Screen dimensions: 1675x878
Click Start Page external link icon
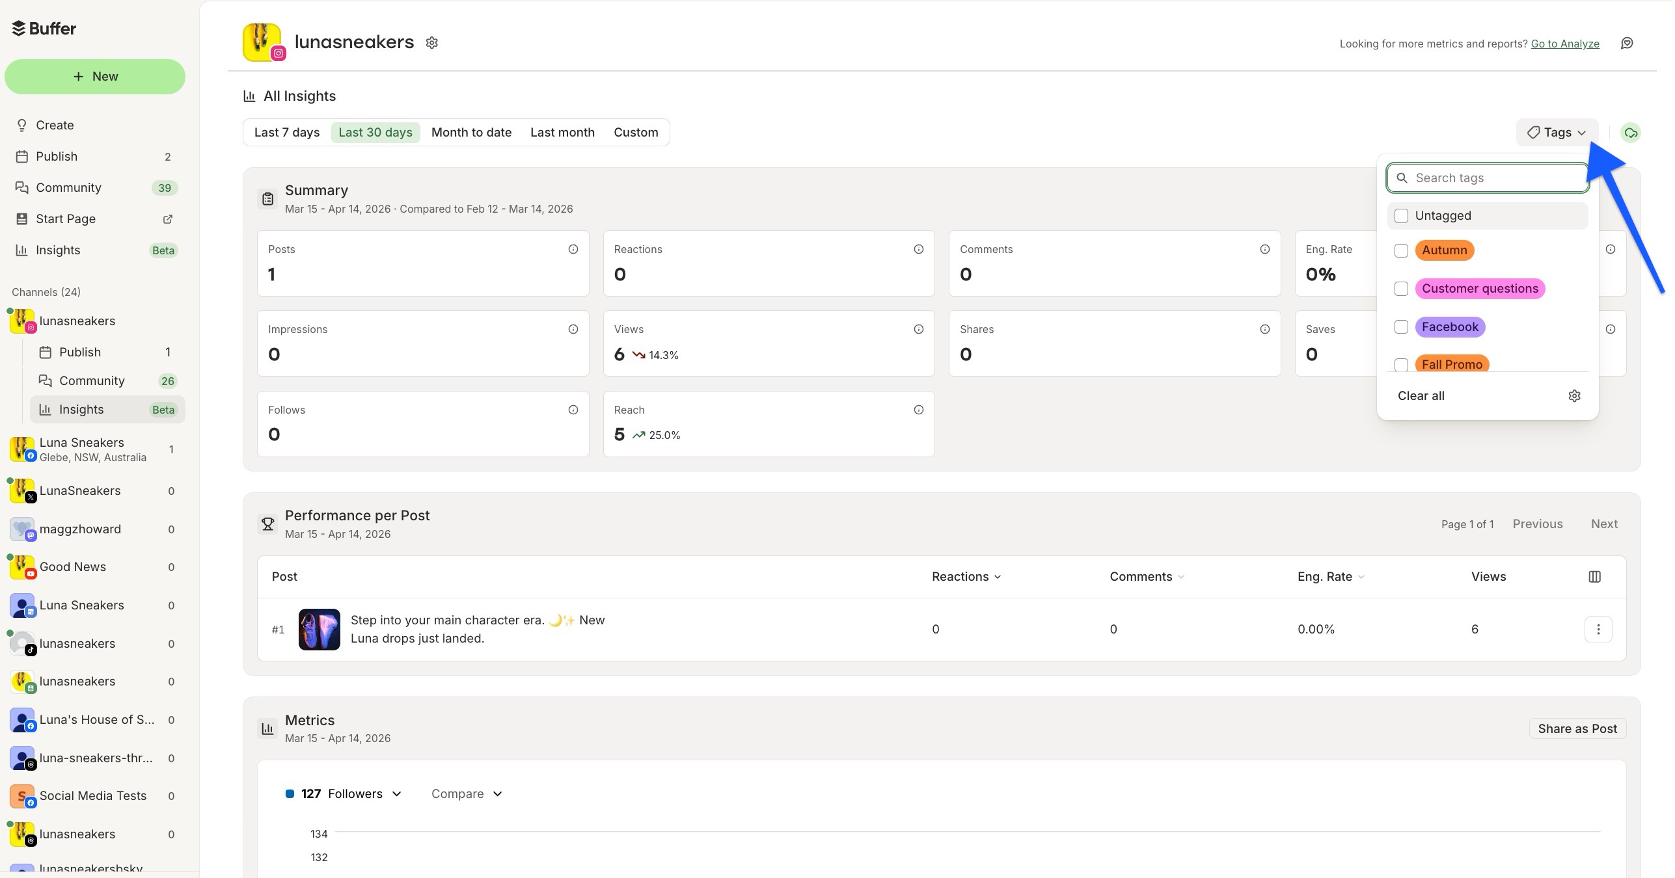tap(167, 219)
